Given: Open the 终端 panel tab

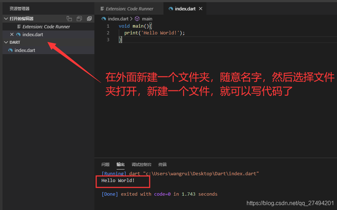Looking at the screenshot, I should 163,164.
